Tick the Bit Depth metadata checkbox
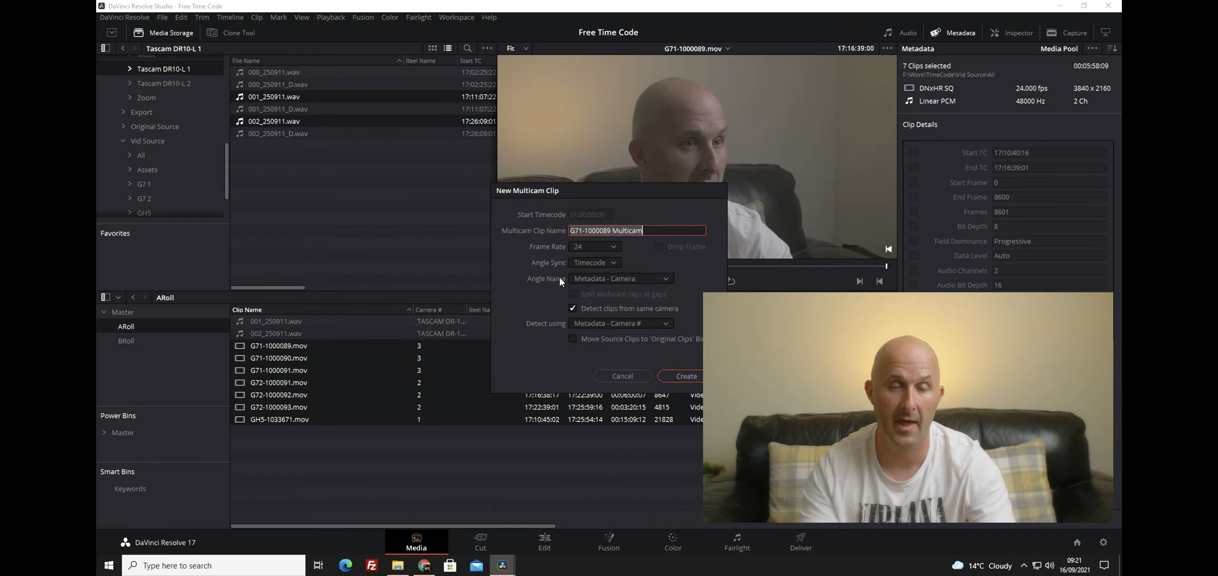The image size is (1218, 576). coord(913,226)
